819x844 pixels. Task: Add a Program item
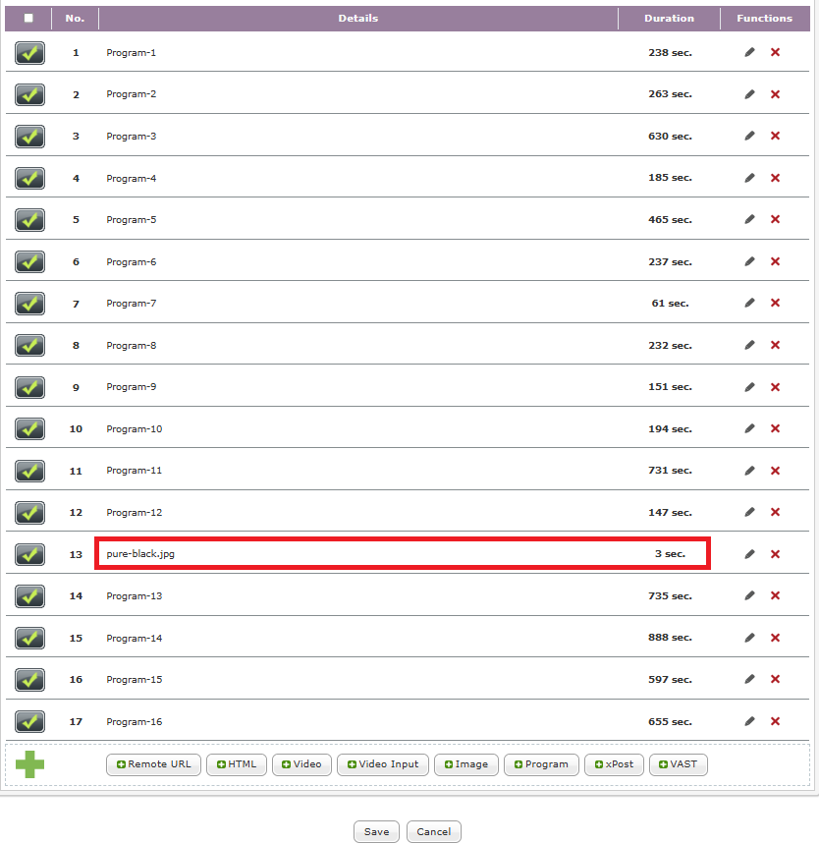(541, 764)
